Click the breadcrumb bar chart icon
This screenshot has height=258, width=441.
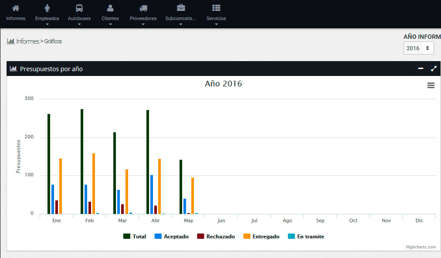(11, 41)
